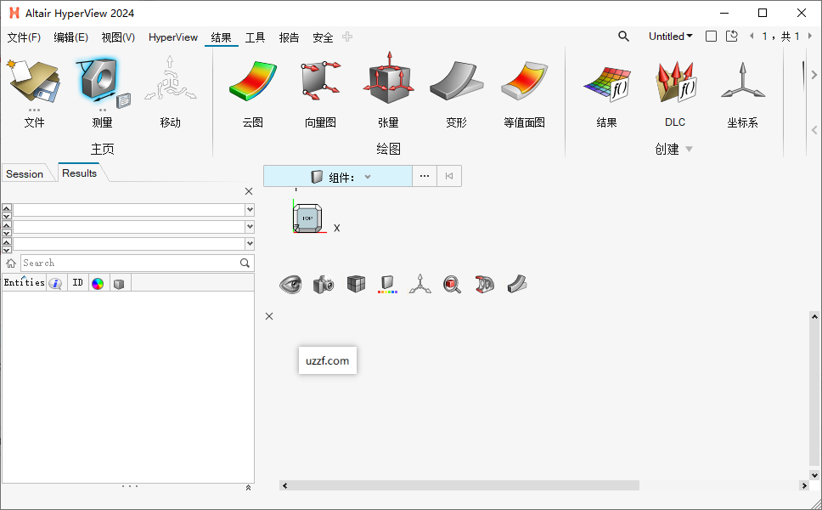Click the rainbow color wheel icon in Entities toolbar
This screenshot has width=822, height=510.
click(99, 282)
